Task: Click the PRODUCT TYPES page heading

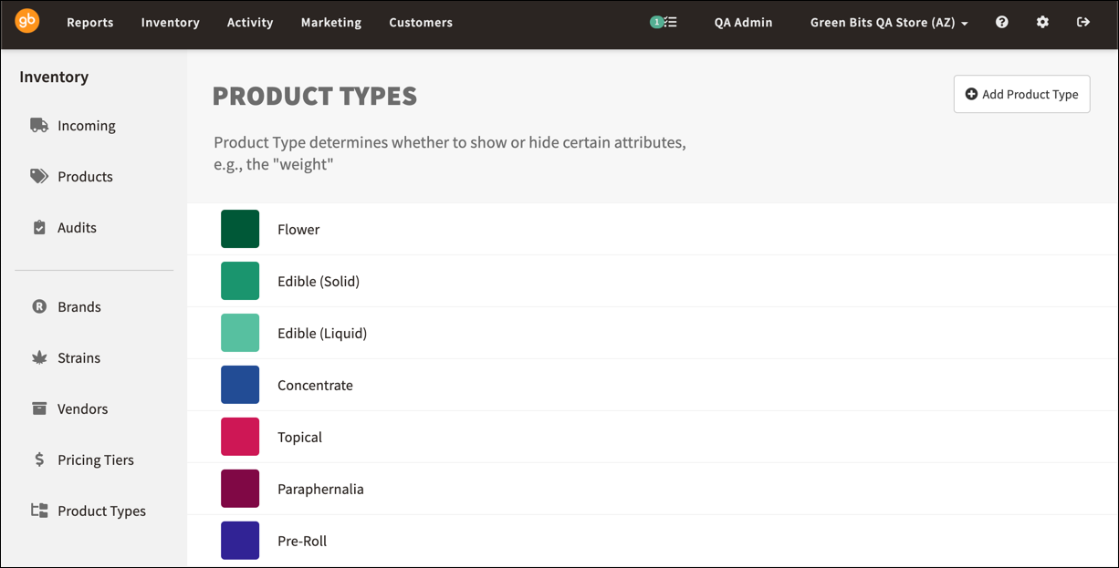Action: [x=315, y=96]
